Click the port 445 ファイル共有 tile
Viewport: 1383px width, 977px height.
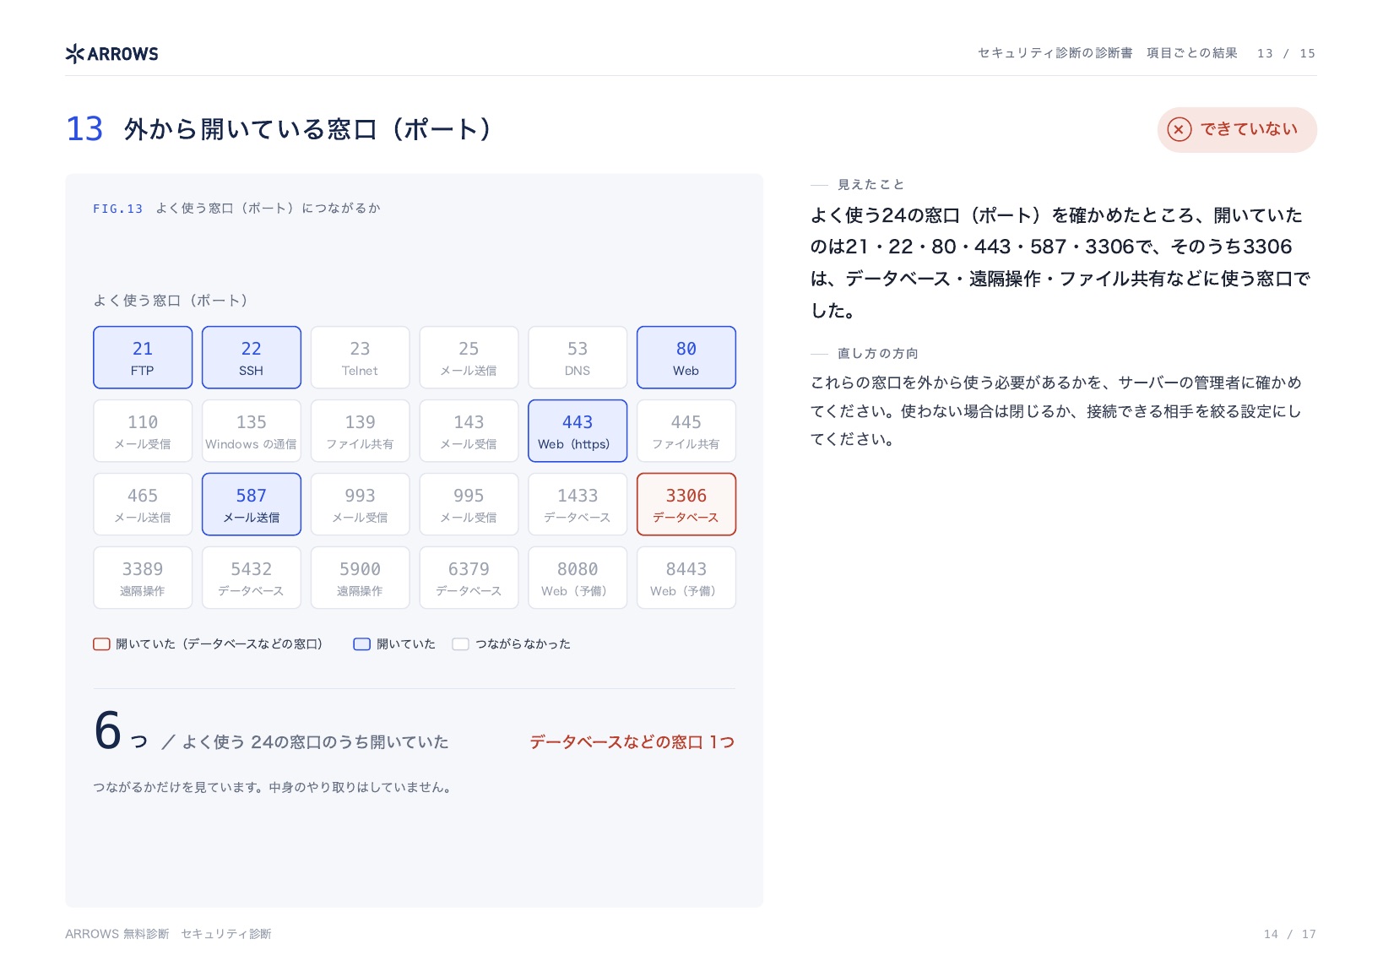coord(686,431)
